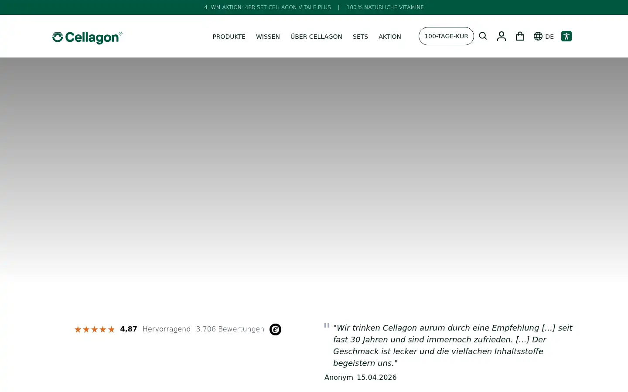Screen dimensions: 628x392
Task: Click the 100-TAGE-KUR button
Action: coord(446,36)
